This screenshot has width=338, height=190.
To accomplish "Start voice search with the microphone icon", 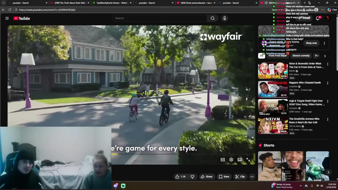I will [225, 18].
